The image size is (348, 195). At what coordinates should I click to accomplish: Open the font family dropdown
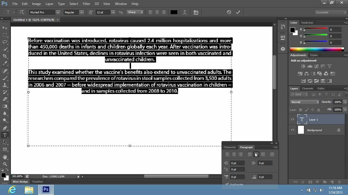tap(58, 12)
